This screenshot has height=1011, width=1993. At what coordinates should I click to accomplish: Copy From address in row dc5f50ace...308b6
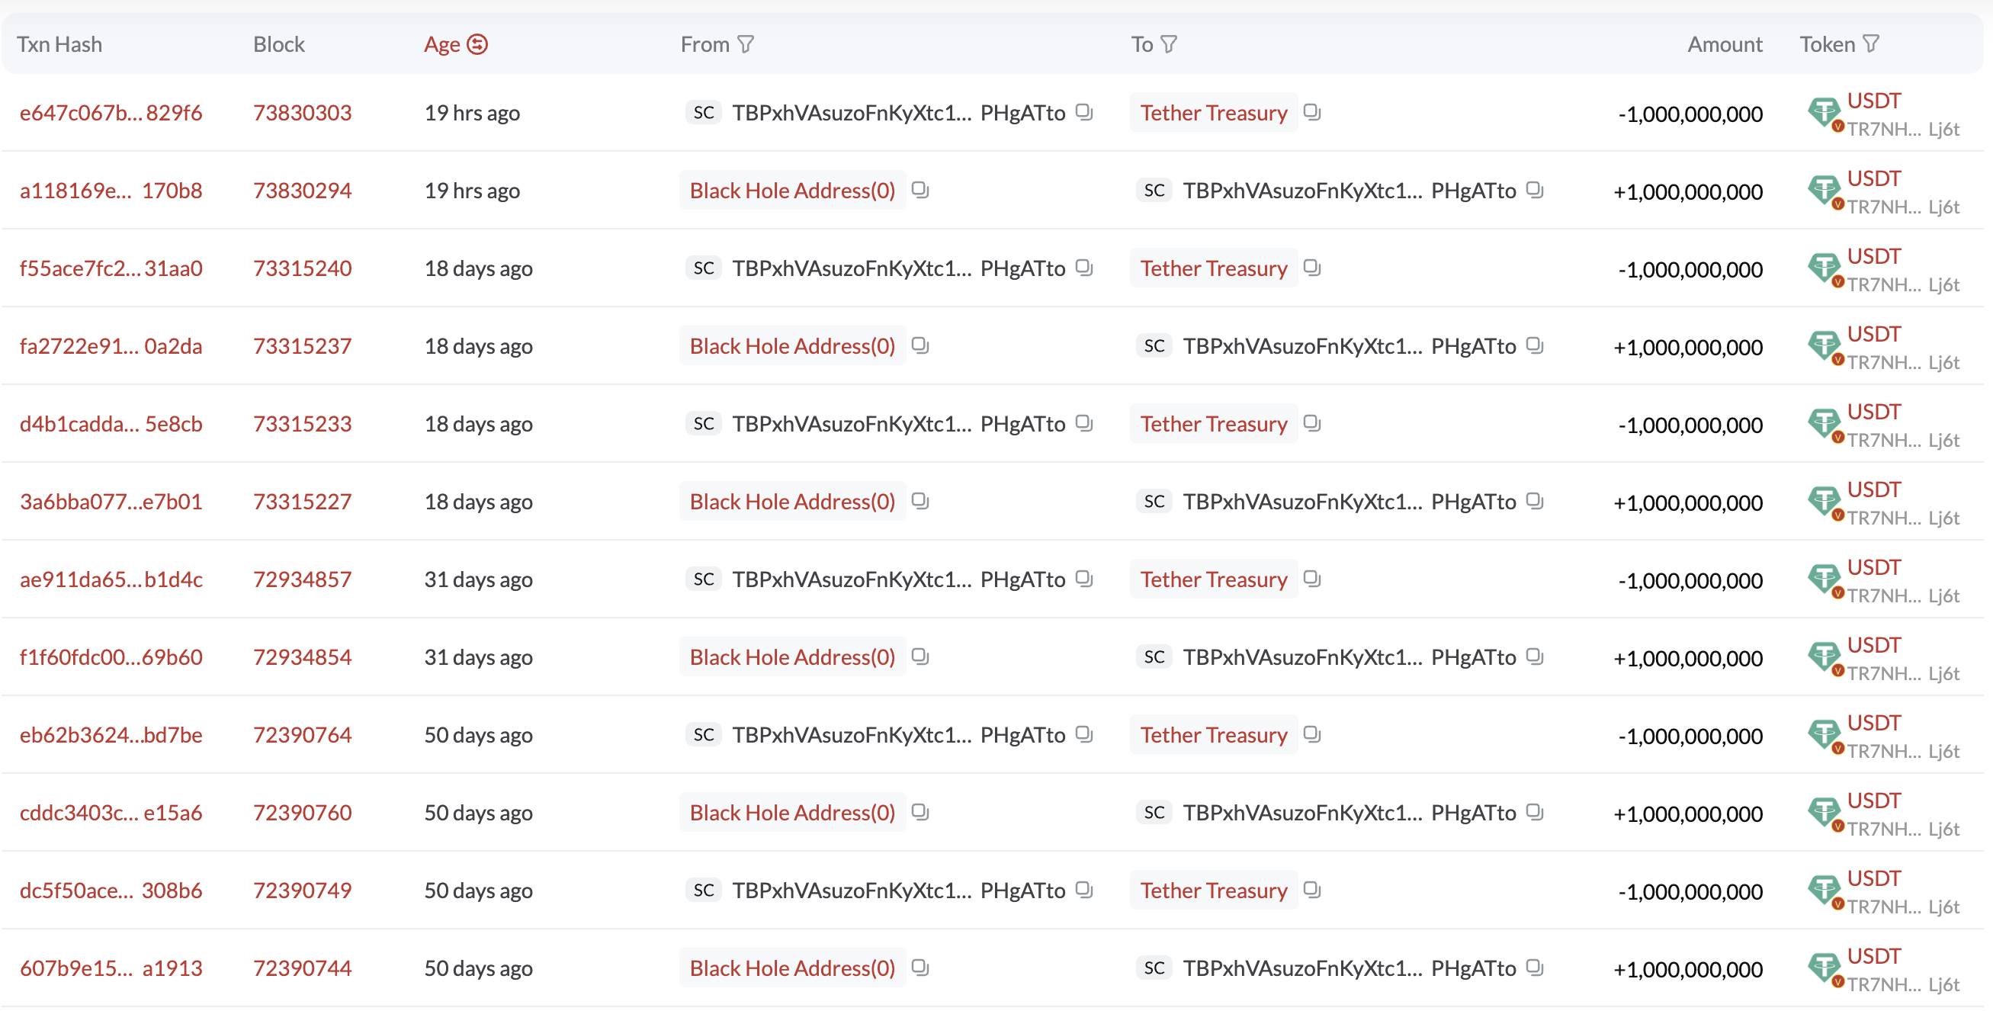[x=1085, y=890]
